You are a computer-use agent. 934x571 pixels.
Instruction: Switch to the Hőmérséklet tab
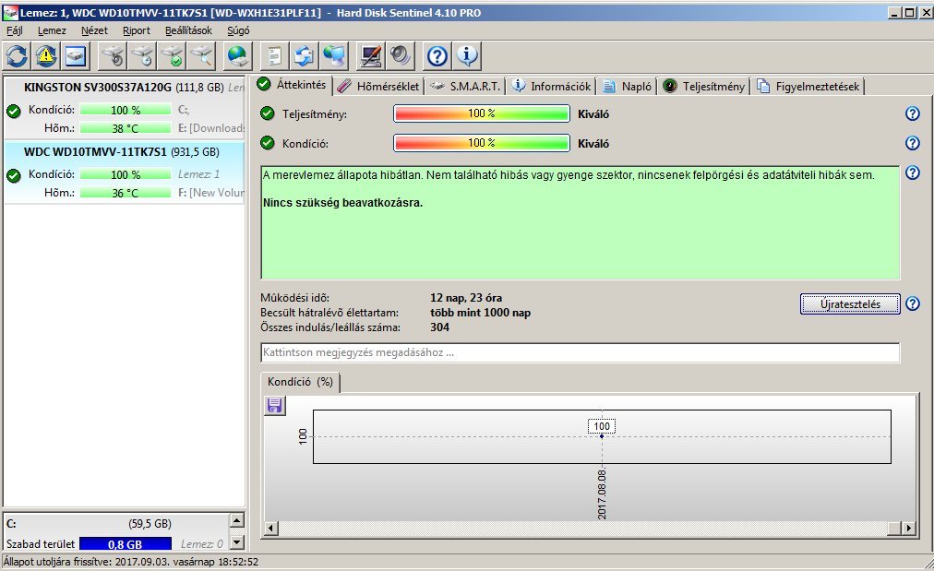378,87
